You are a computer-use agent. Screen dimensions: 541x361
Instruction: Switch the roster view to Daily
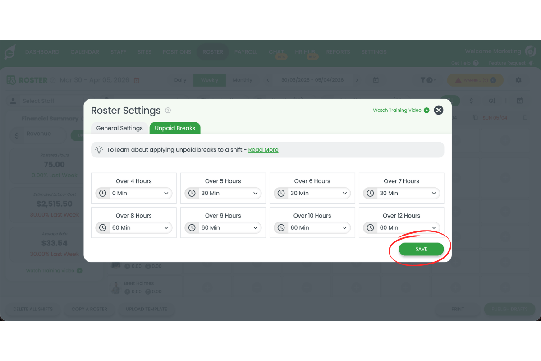[x=180, y=80]
